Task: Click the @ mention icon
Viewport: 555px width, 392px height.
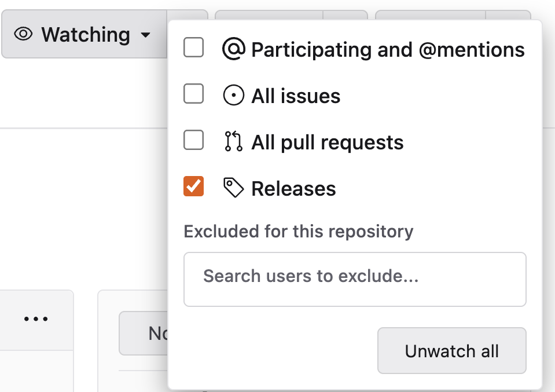Action: pos(234,50)
